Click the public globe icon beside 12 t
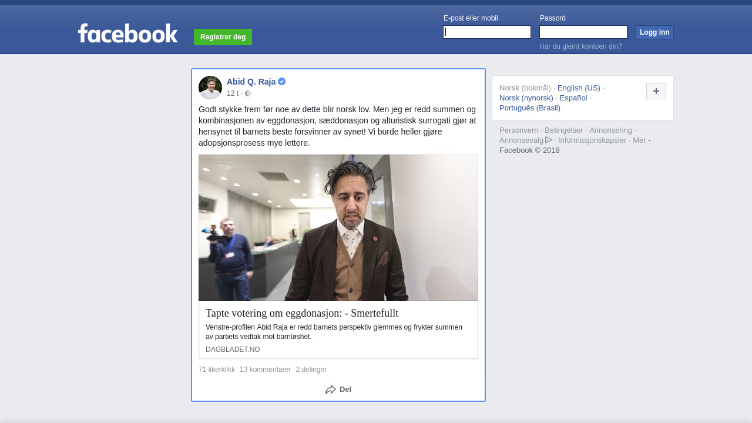Viewport: 752px width, 423px height. coord(248,93)
